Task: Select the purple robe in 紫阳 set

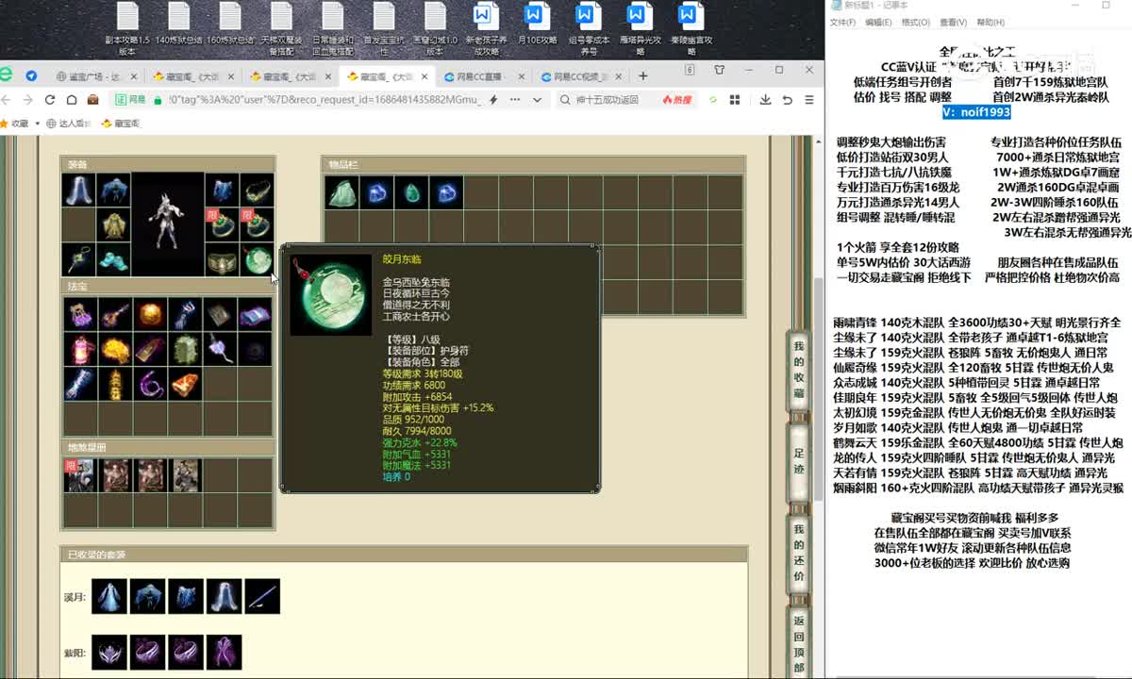Action: pyautogui.click(x=224, y=652)
